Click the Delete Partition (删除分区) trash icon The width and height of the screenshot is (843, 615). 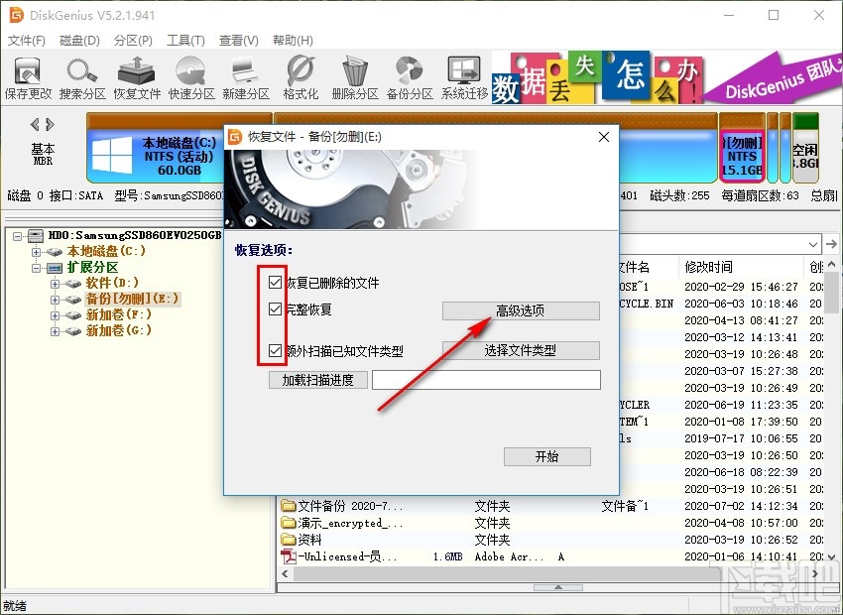point(355,78)
